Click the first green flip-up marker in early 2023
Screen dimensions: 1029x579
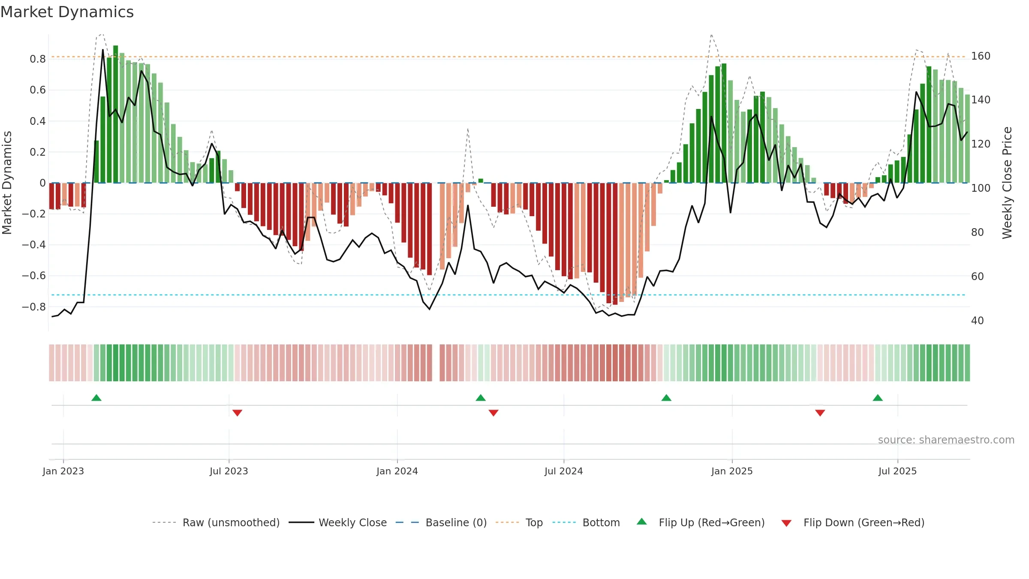coord(96,398)
